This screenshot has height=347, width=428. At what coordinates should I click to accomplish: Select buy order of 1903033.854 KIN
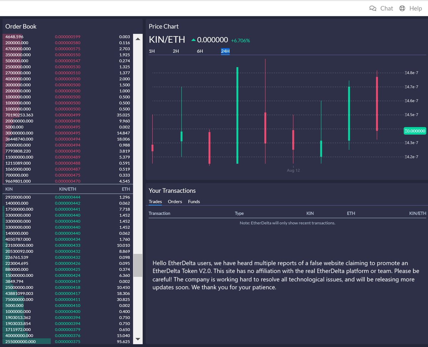[x=68, y=323]
